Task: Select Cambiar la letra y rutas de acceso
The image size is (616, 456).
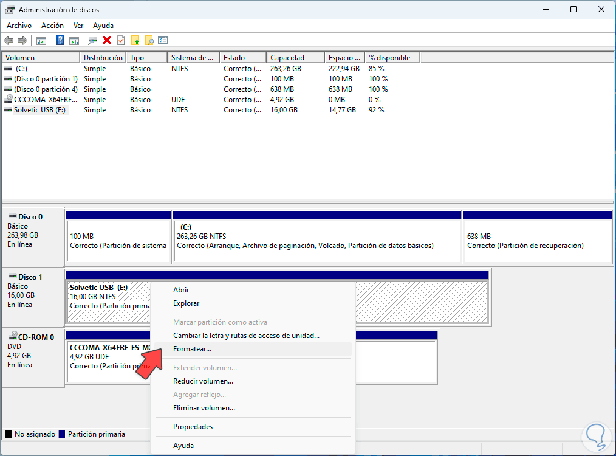Action: (x=253, y=336)
